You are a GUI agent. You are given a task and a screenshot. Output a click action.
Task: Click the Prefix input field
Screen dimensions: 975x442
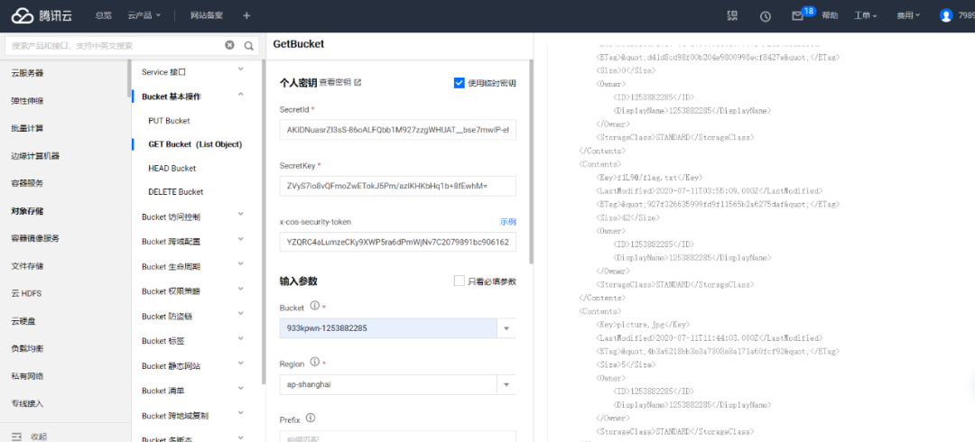397,437
